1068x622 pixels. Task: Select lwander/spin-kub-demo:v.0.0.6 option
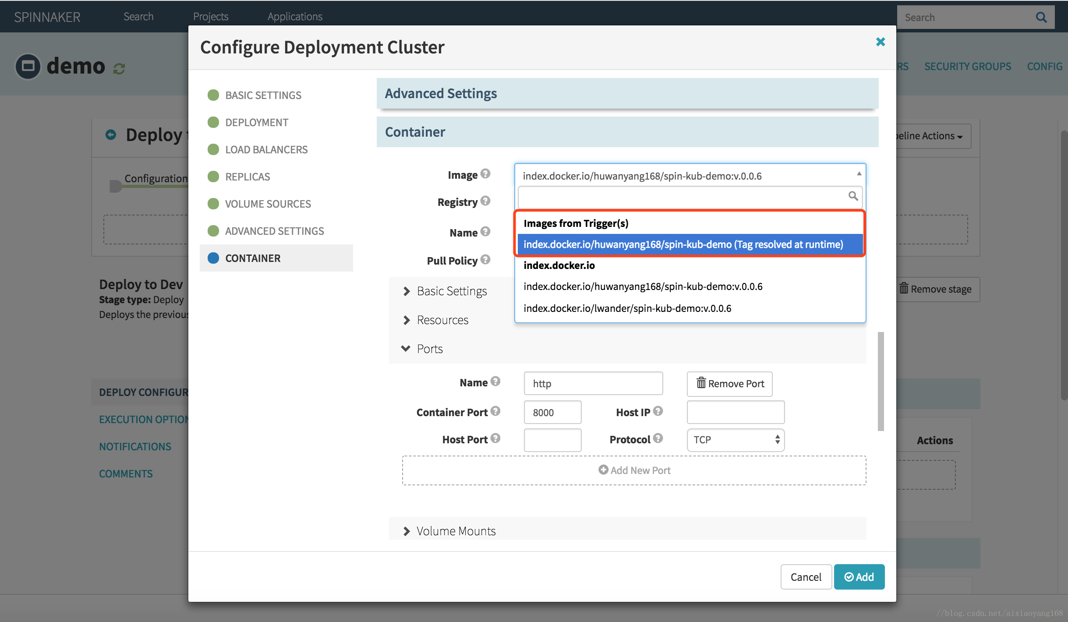coord(690,308)
